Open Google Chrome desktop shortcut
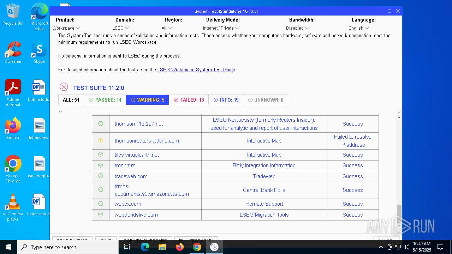This screenshot has height=254, width=452. (13, 169)
